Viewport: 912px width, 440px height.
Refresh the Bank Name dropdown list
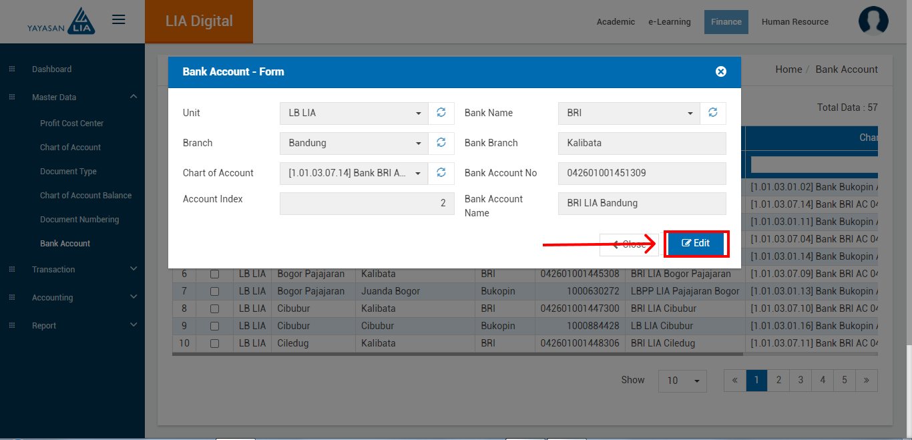click(713, 113)
